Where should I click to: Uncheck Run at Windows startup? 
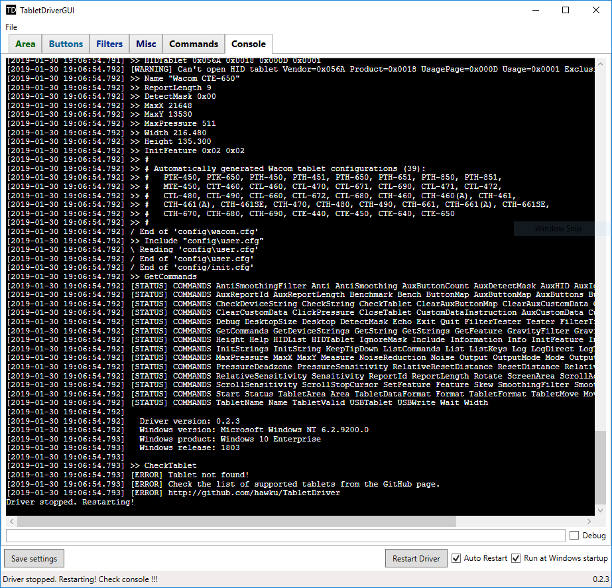[516, 558]
